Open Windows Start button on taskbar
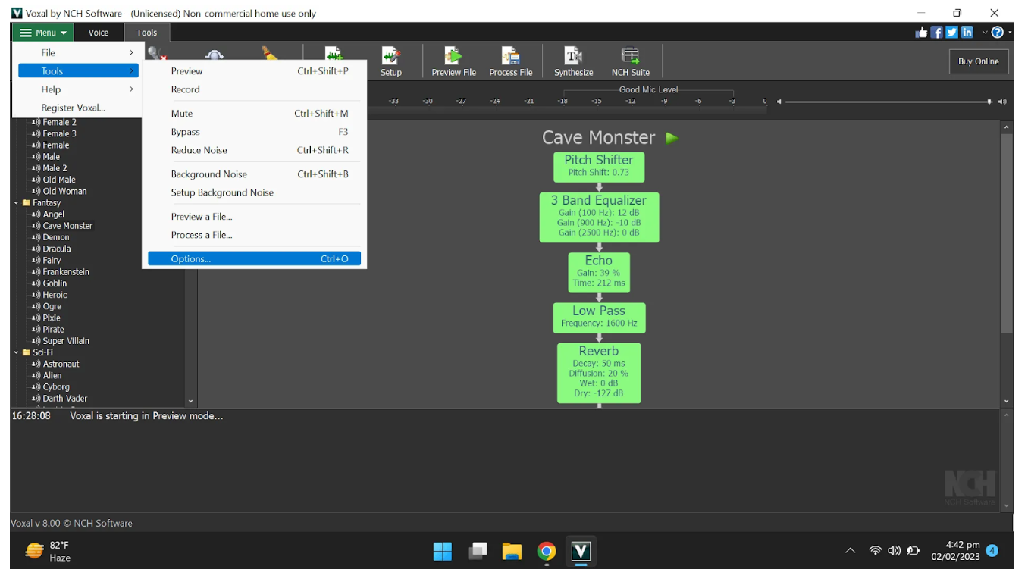The image size is (1028, 585). (x=443, y=551)
